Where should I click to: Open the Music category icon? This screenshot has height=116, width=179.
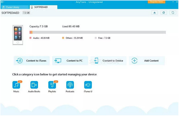coord(16,85)
